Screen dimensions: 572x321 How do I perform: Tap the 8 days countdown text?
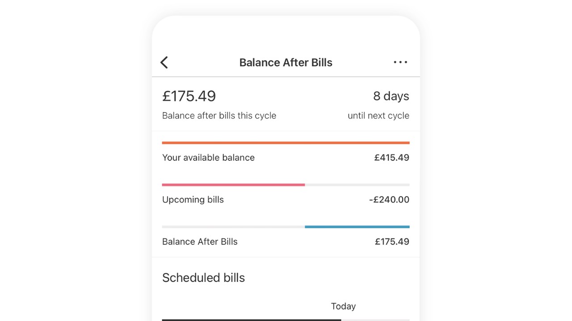[391, 96]
